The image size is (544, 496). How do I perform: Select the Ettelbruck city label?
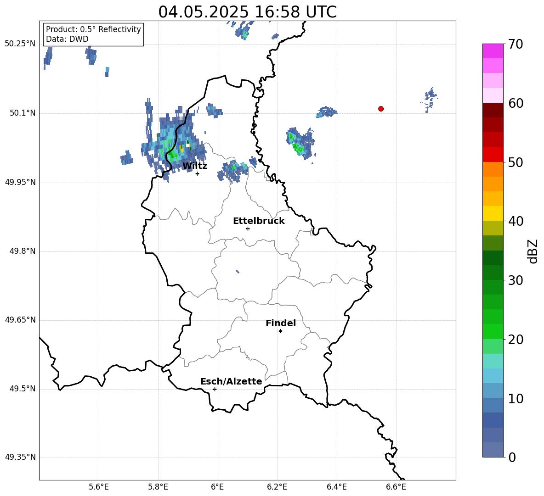tap(259, 221)
